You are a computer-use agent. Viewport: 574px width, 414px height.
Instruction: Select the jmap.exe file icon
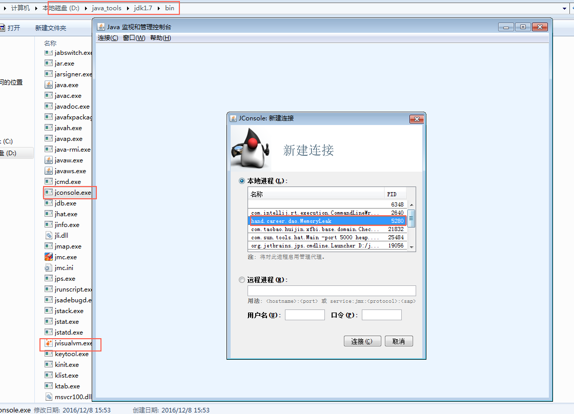click(49, 246)
